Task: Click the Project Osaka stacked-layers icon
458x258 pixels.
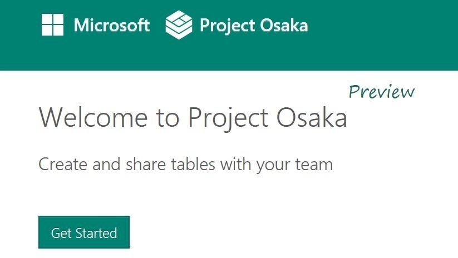Action: pos(179,25)
